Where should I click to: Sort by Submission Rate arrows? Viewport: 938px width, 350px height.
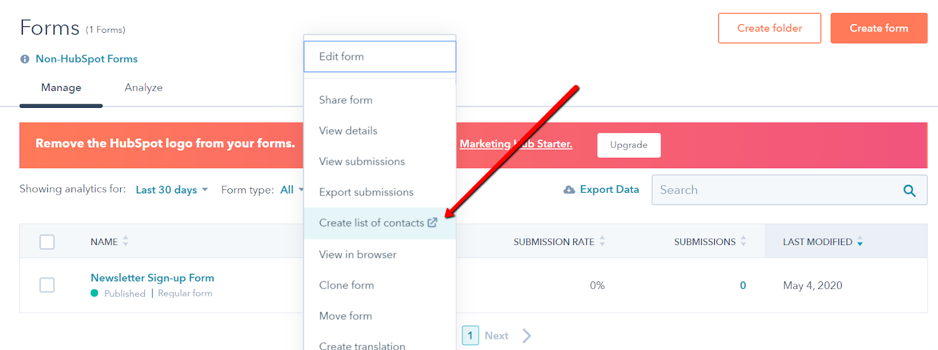click(x=602, y=242)
